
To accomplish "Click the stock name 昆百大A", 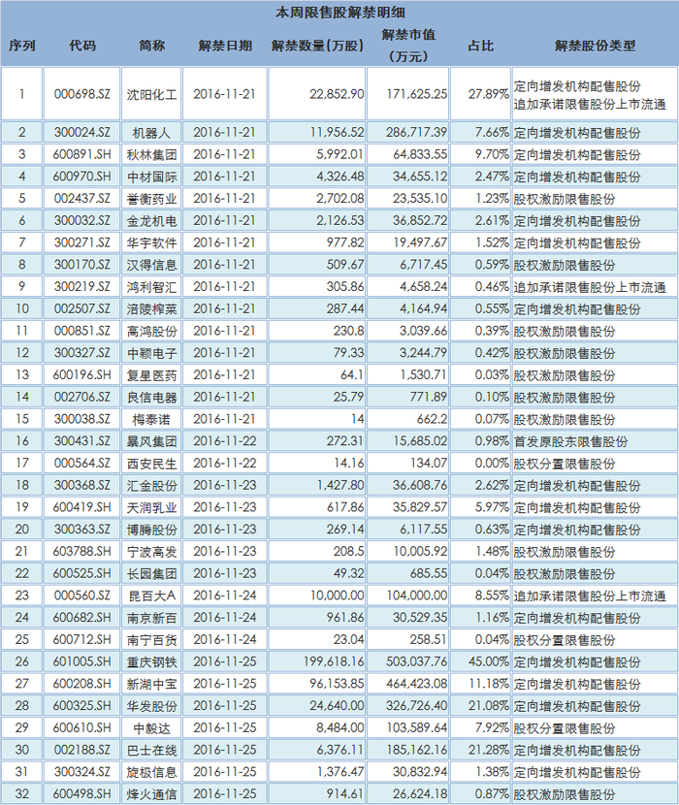I will pos(152,596).
